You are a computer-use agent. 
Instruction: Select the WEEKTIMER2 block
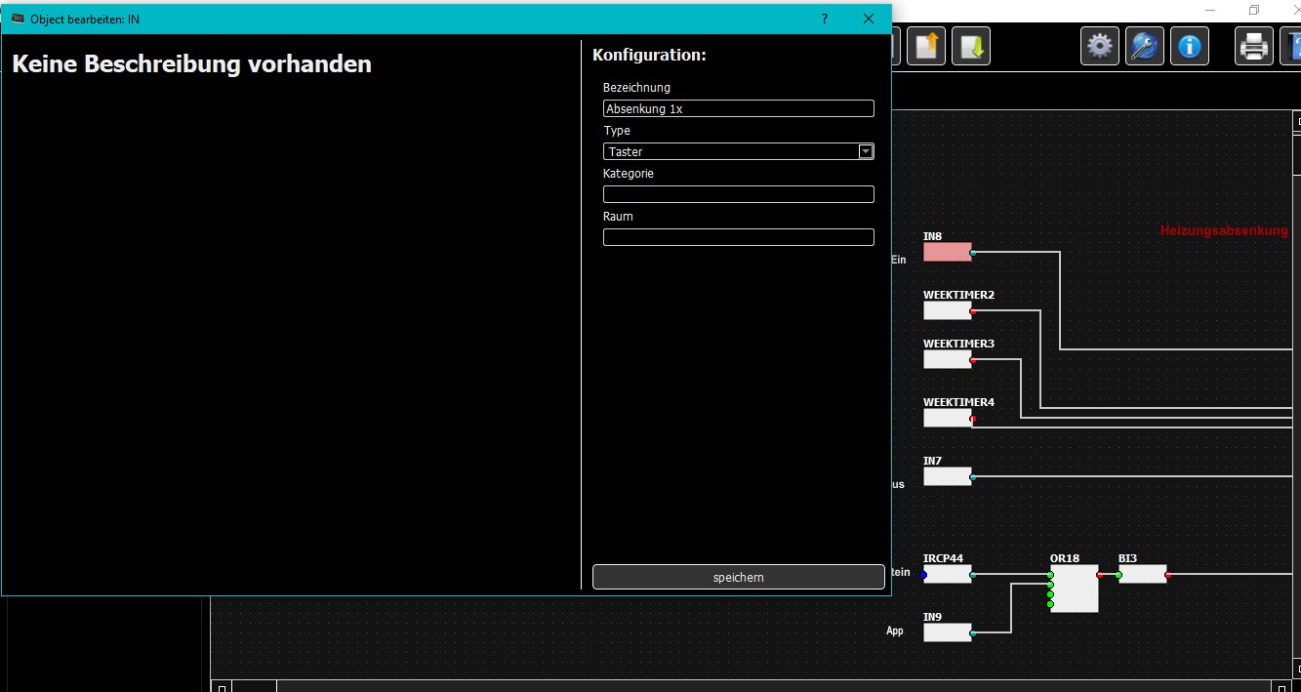tap(947, 310)
